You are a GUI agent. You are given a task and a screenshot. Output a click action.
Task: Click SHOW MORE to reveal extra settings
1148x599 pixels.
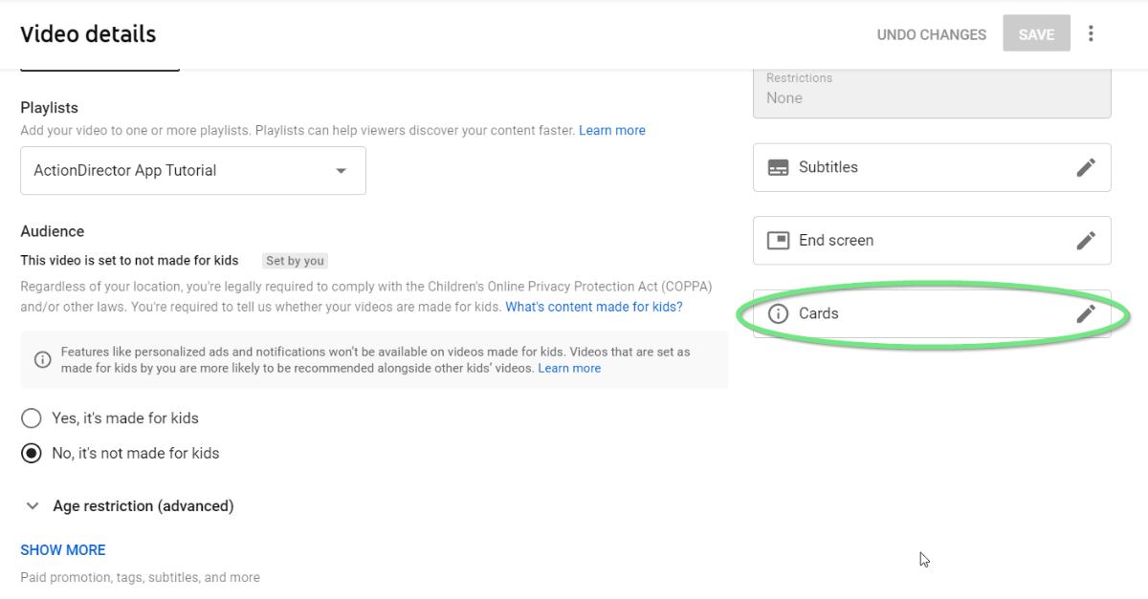tap(62, 549)
